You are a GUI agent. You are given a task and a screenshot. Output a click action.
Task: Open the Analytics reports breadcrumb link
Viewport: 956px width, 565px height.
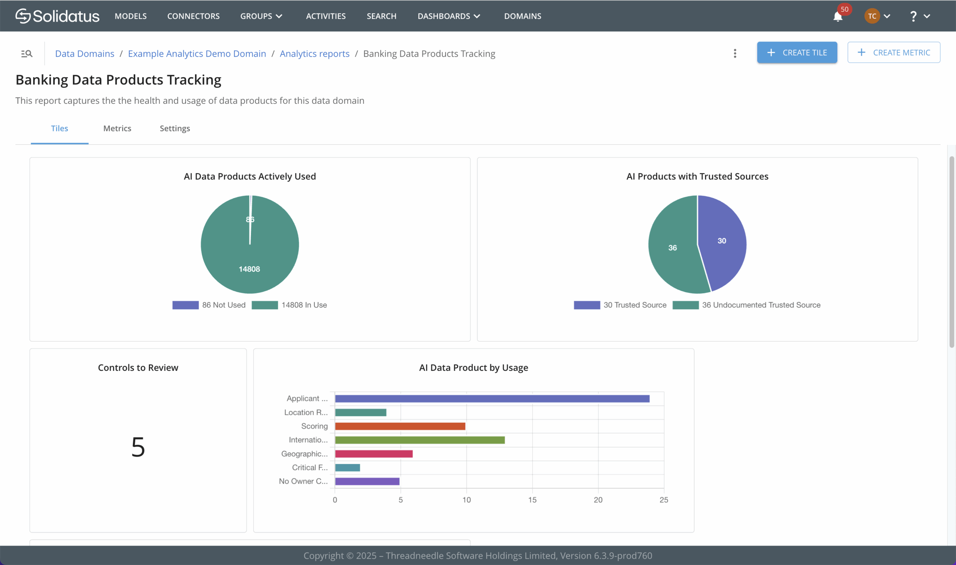click(314, 54)
